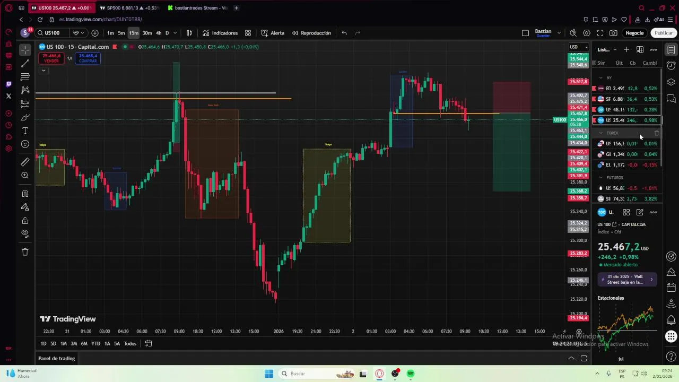Open the chart patterns tool group
The image size is (679, 382).
click(25, 90)
